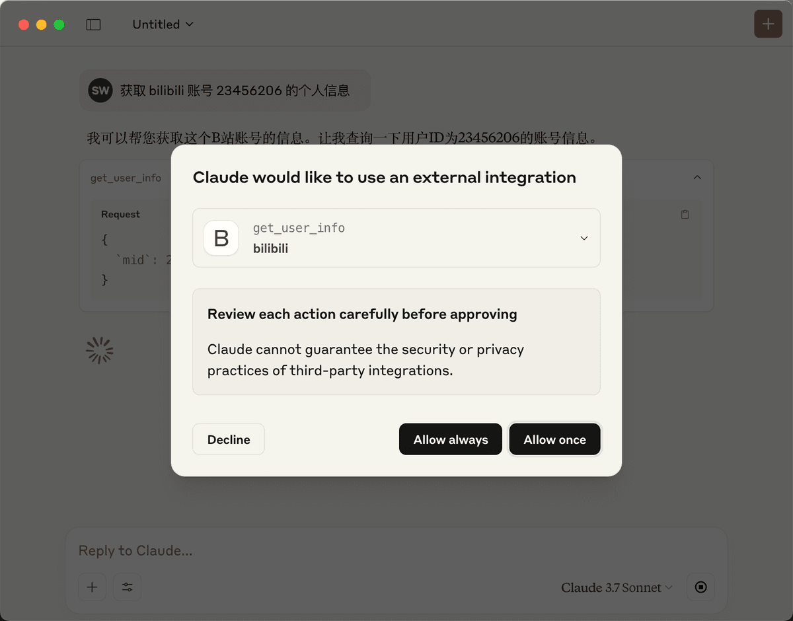Start a new chat with the plus icon

(768, 24)
